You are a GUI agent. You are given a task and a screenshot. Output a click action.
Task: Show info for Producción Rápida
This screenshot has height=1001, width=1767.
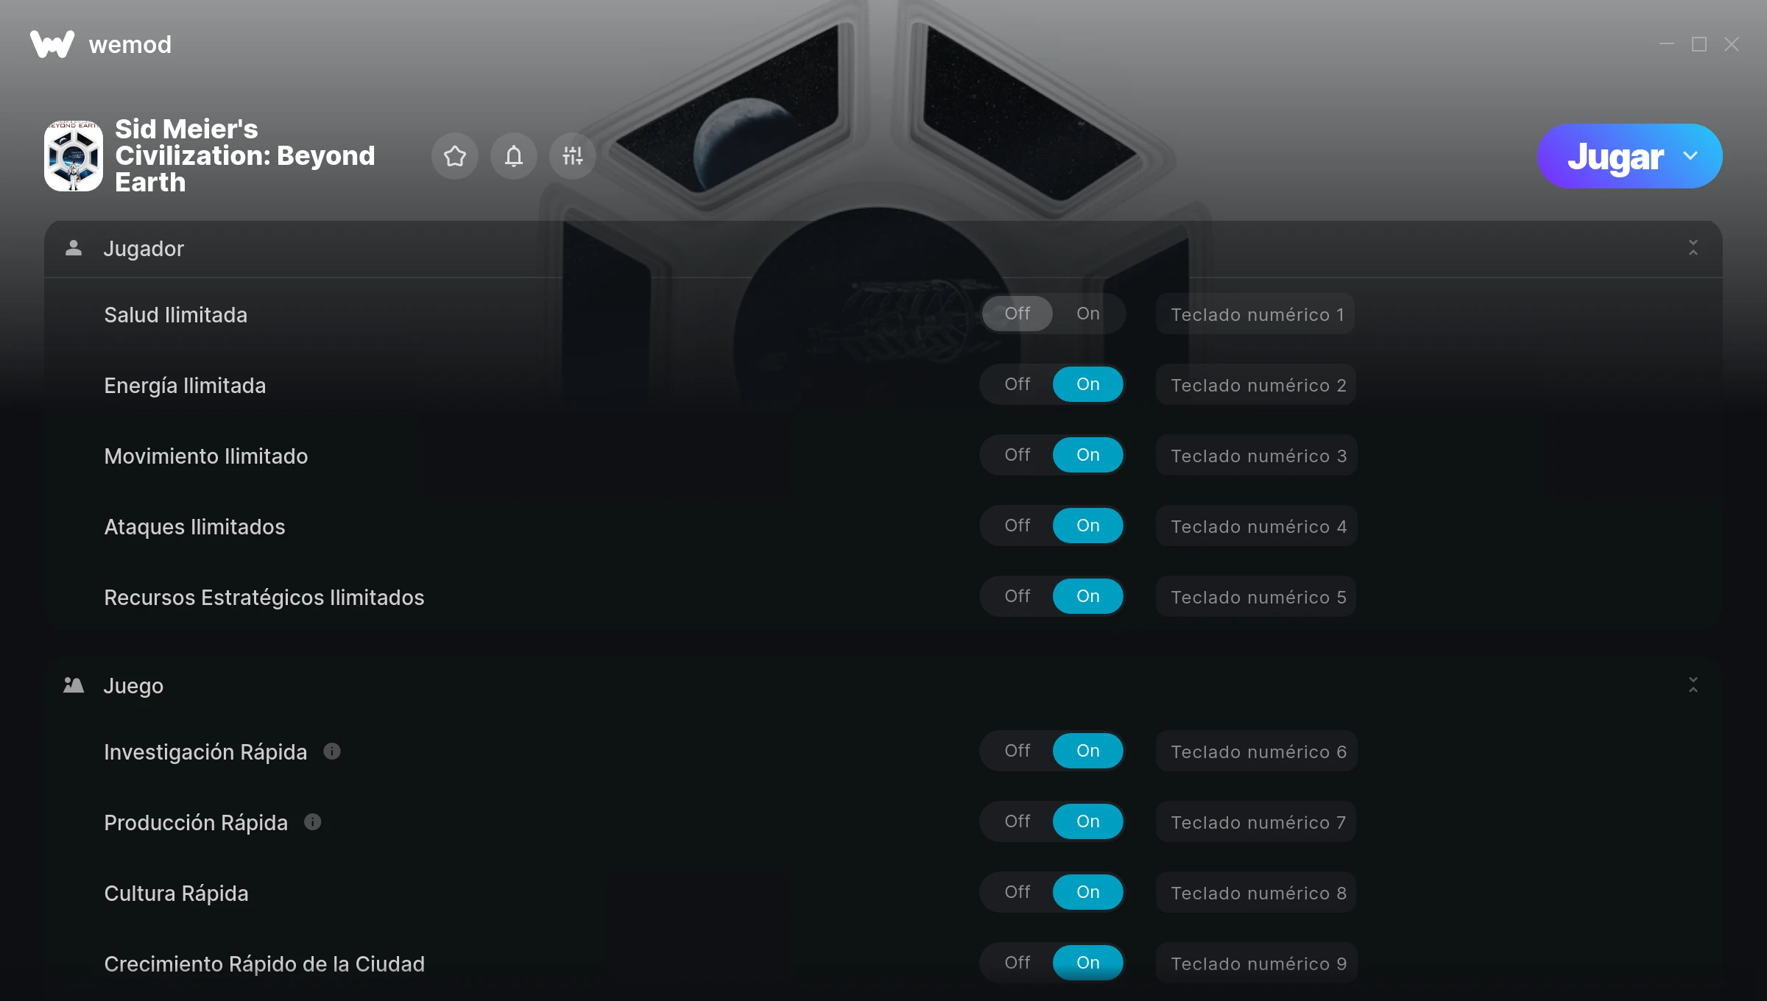pyautogui.click(x=313, y=822)
